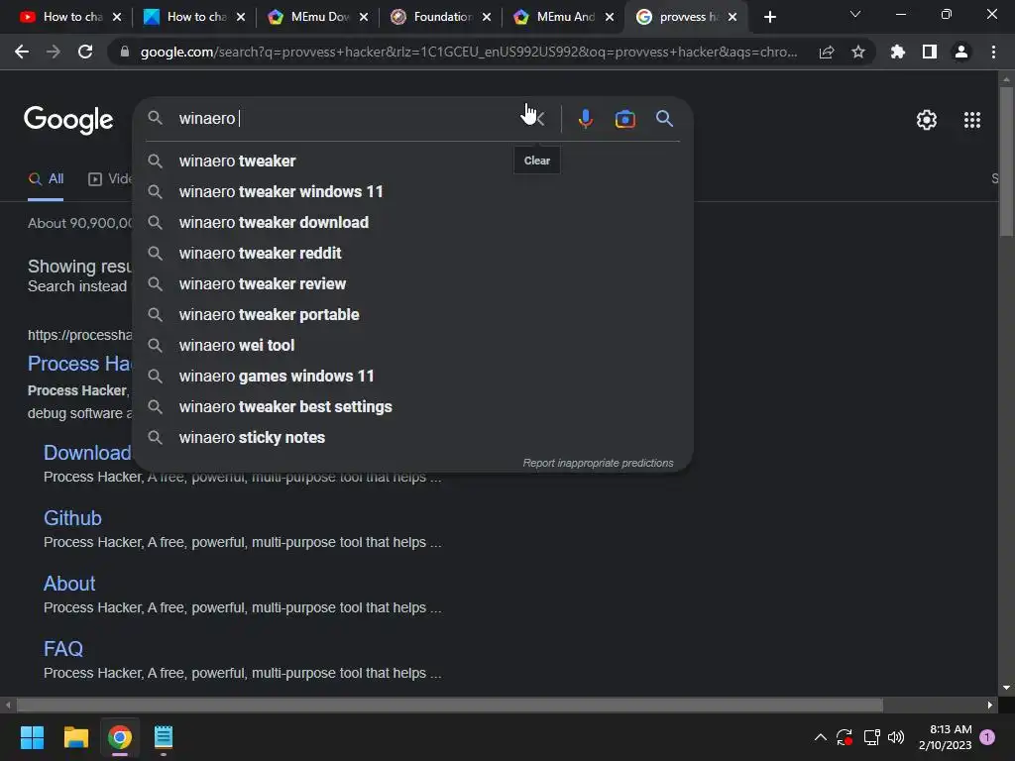Open the FAQ sitelink
The width and height of the screenshot is (1015, 761).
pyautogui.click(x=63, y=649)
